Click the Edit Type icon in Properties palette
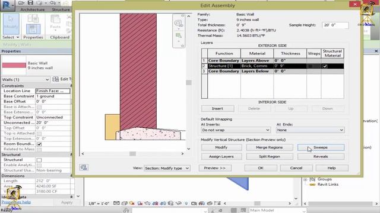 (55, 79)
